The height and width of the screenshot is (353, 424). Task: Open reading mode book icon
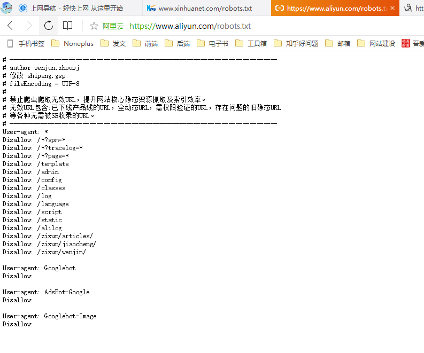(x=67, y=26)
